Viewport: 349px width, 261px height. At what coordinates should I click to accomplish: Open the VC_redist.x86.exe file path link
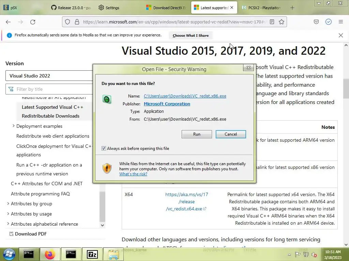coord(185,96)
